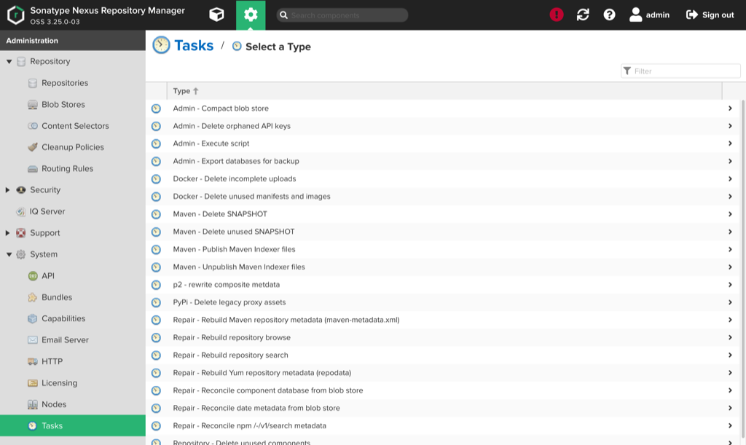Click the Blob Stores sidebar icon

[32, 105]
